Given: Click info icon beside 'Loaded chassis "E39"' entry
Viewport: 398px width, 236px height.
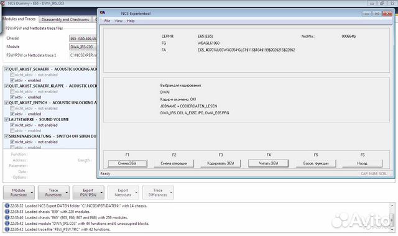Looking at the screenshot, I should click(7, 211).
